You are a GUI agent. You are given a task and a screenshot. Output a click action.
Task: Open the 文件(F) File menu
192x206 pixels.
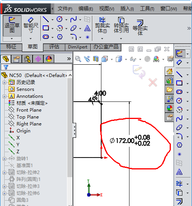click(65, 9)
